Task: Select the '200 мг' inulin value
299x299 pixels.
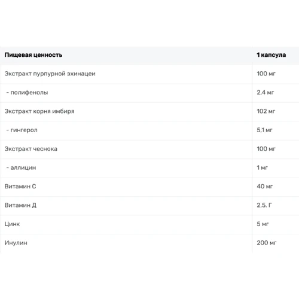Action: (x=267, y=243)
